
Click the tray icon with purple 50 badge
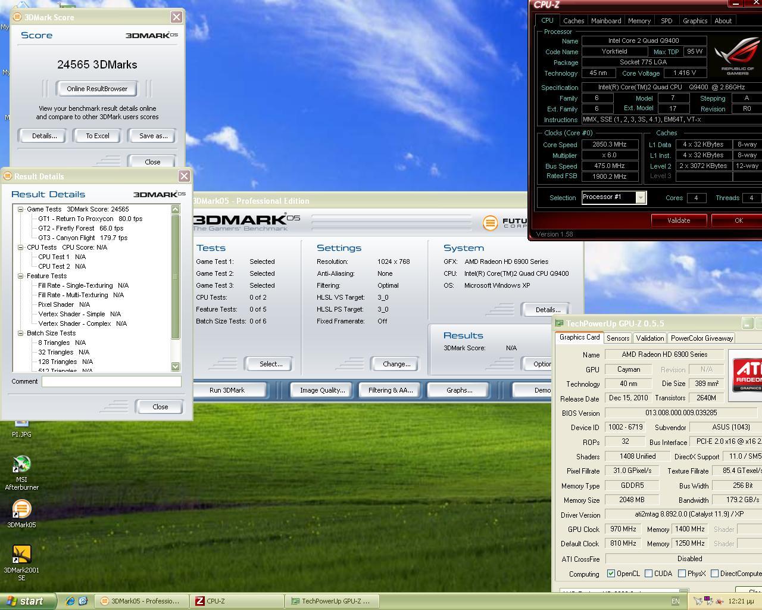708,601
